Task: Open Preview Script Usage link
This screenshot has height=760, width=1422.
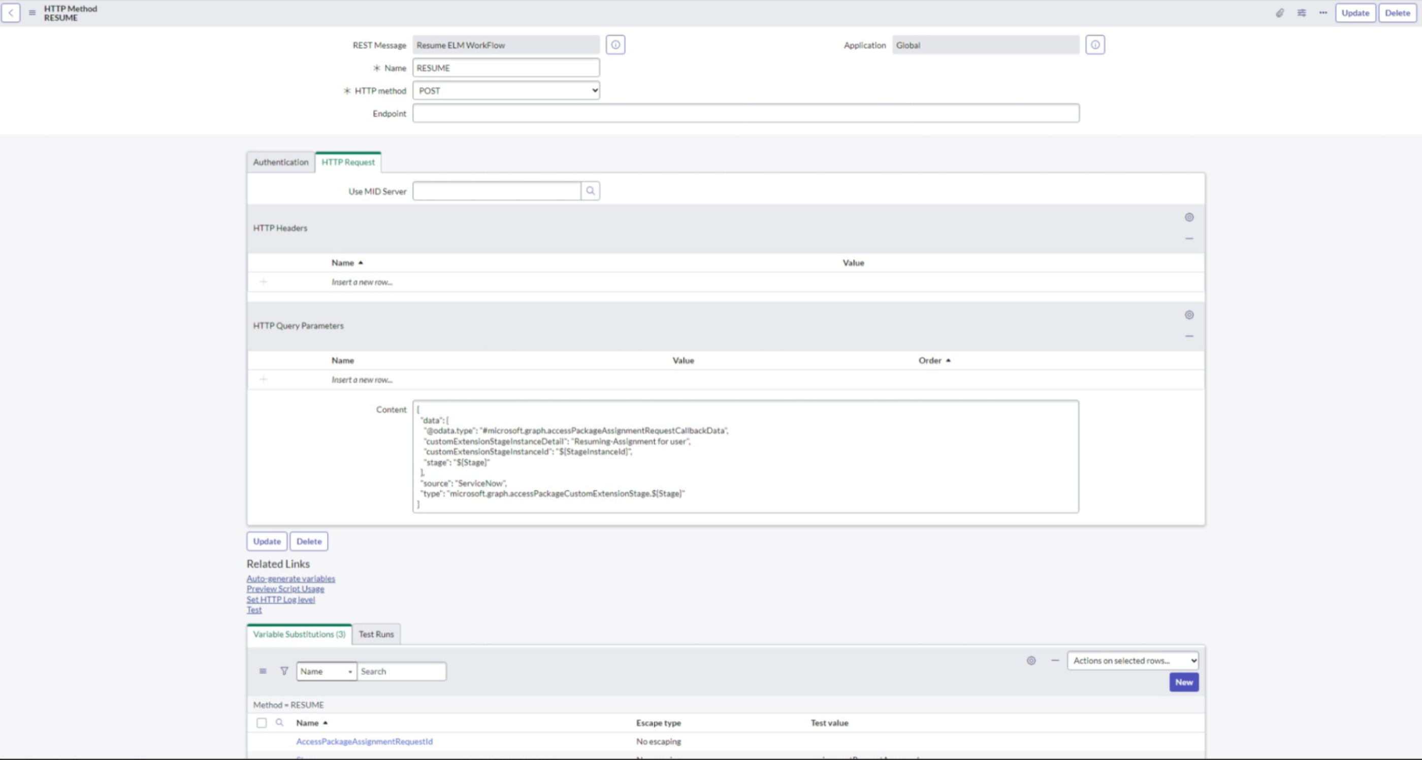Action: 285,589
